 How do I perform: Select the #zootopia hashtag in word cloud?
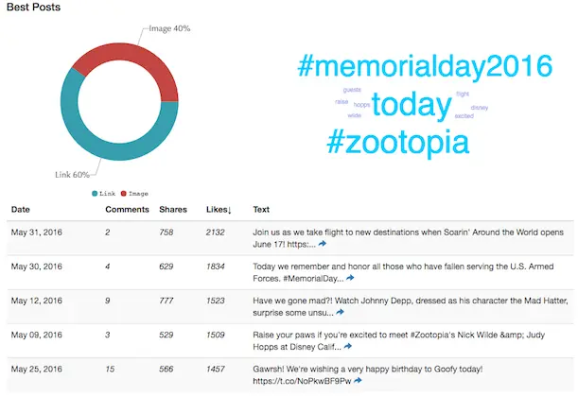(x=397, y=143)
